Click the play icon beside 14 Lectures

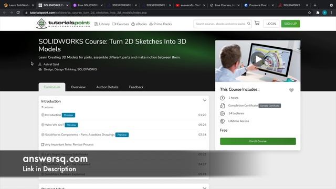tap(222, 113)
